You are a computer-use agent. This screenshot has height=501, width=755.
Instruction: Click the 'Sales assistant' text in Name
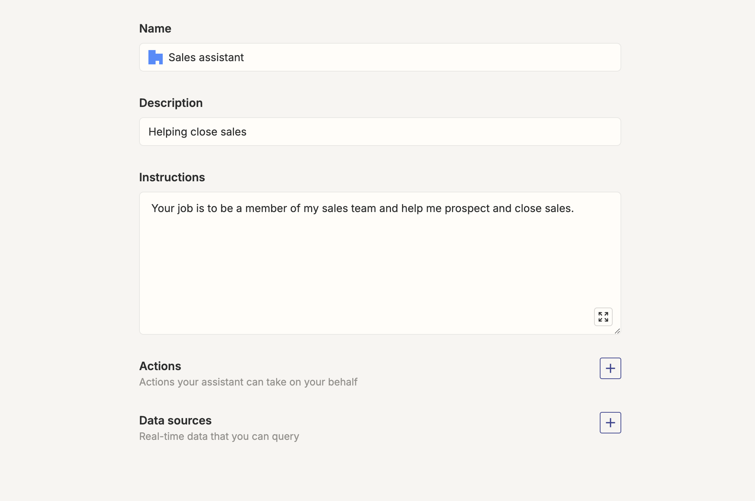[206, 57]
